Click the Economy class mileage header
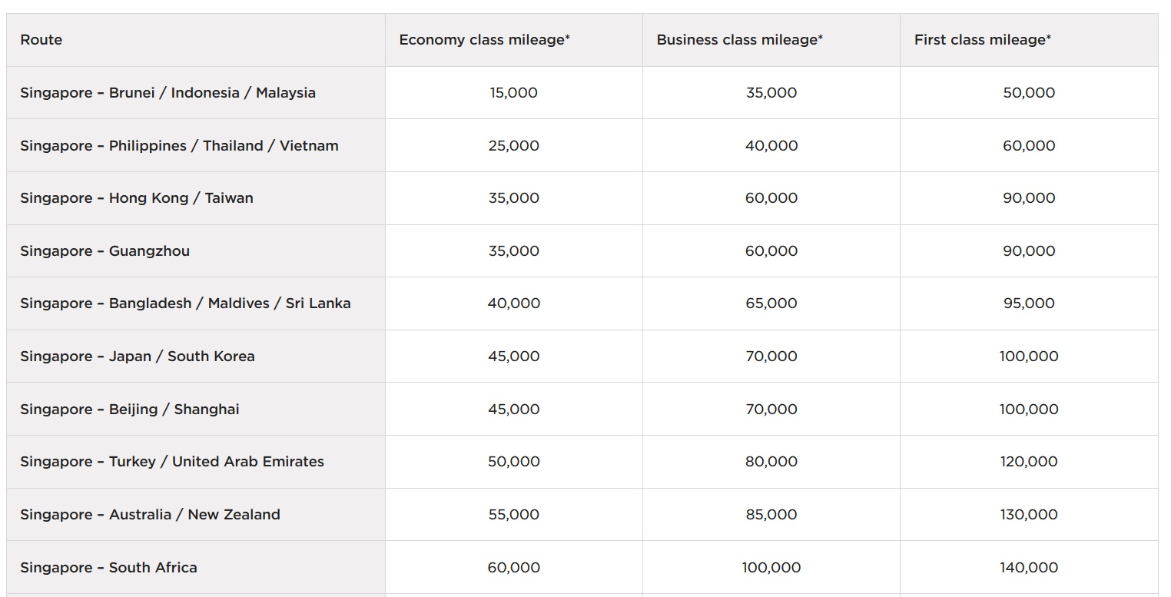The height and width of the screenshot is (597, 1171). point(484,40)
